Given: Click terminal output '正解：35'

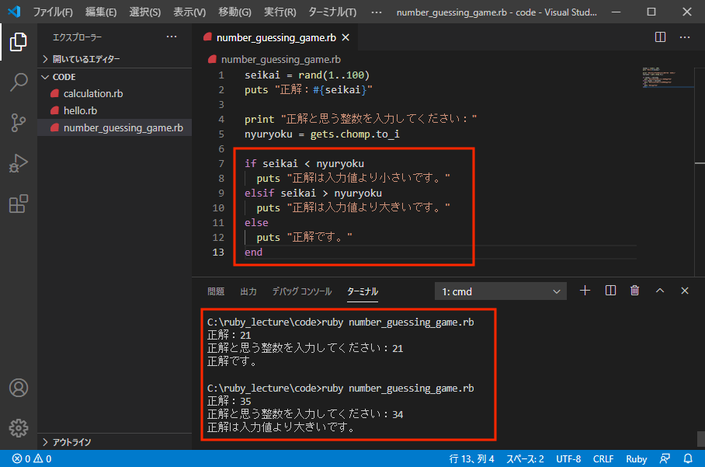Looking at the screenshot, I should [x=229, y=401].
